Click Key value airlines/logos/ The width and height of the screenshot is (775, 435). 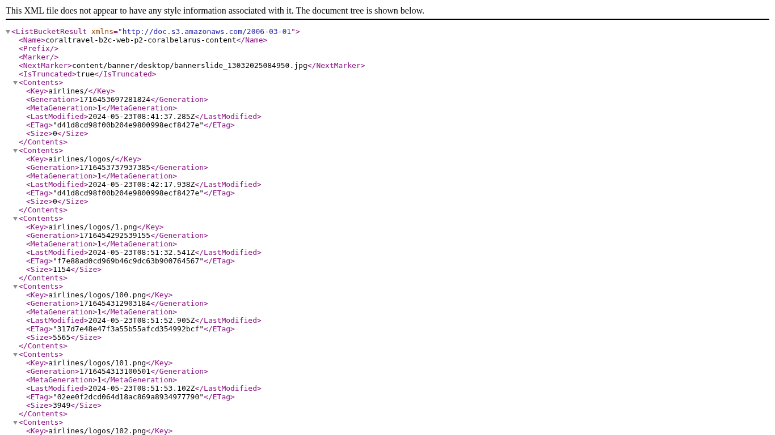[x=81, y=159]
